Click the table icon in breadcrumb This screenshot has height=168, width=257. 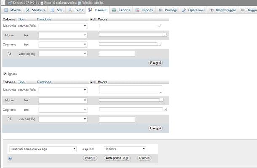79,3
